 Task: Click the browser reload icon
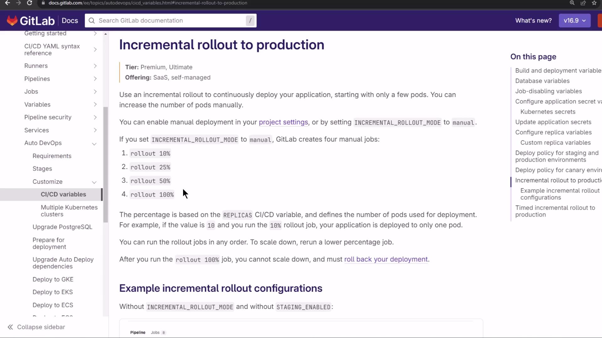point(29,3)
